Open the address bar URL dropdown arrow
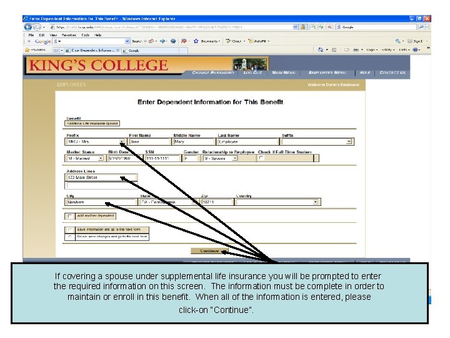Screen dimensions: 450x338 point(295,27)
